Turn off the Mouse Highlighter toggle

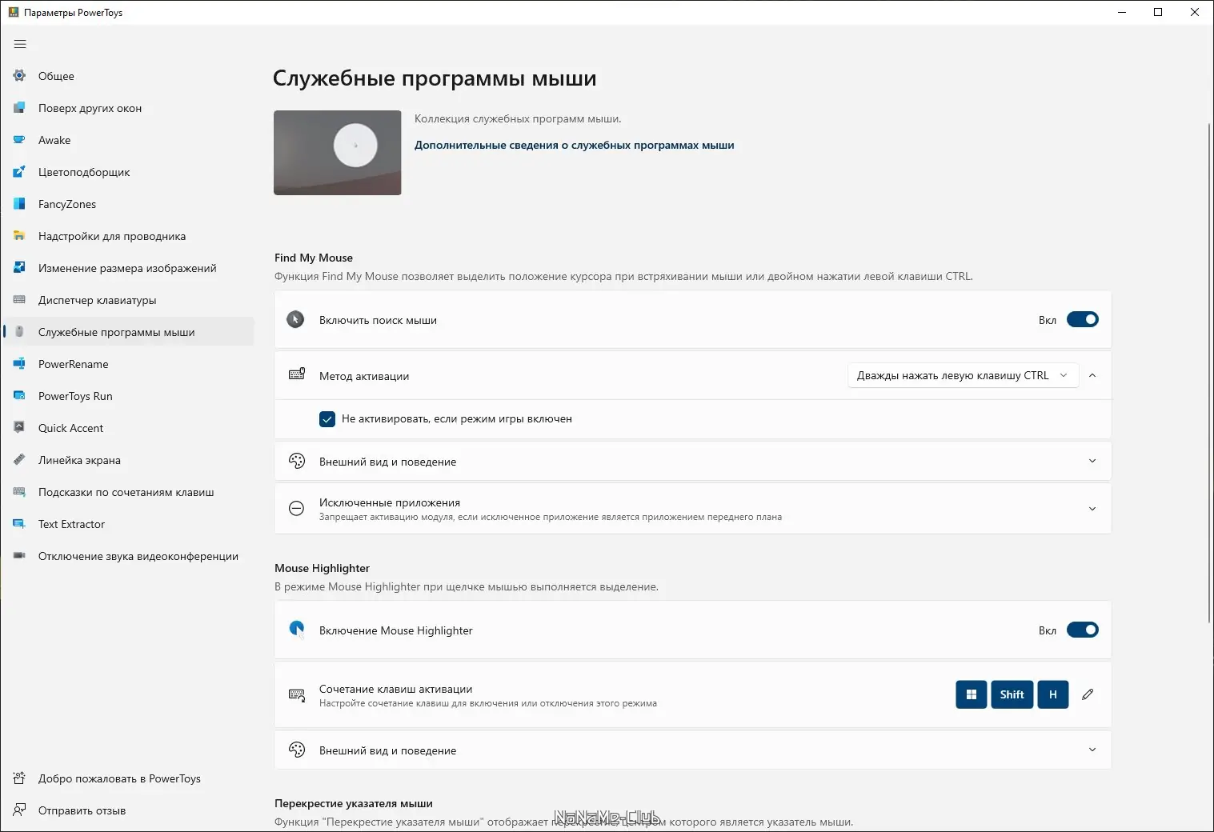1082,630
